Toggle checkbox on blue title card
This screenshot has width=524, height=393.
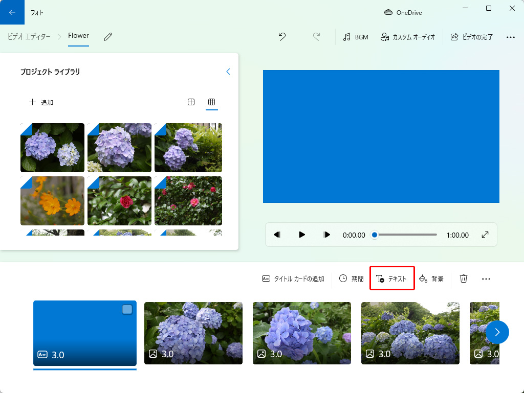127,310
